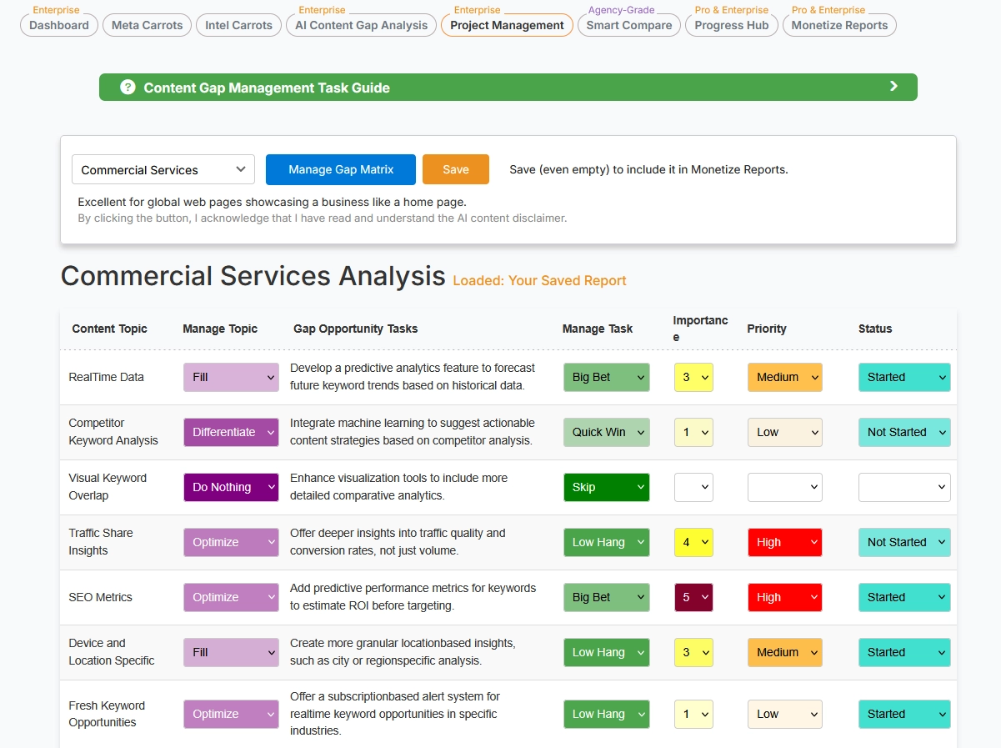Open Importance dropdown for Traffic Share Insights
The width and height of the screenshot is (1001, 748).
693,542
